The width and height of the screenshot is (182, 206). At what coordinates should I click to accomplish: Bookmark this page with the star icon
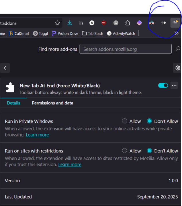click(x=57, y=23)
